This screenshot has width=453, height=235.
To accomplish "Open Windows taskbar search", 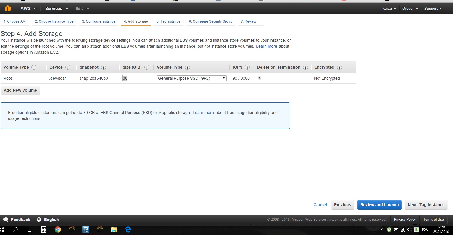I will point(16,230).
